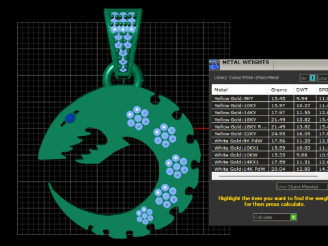Click the 15.45 grams cell

tap(281, 98)
